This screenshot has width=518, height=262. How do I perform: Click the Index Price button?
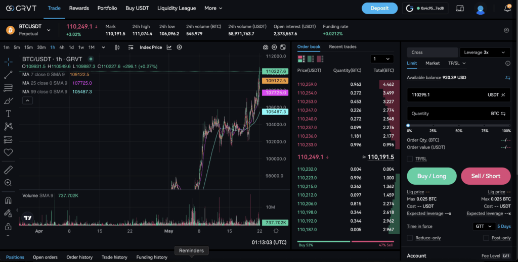151,47
